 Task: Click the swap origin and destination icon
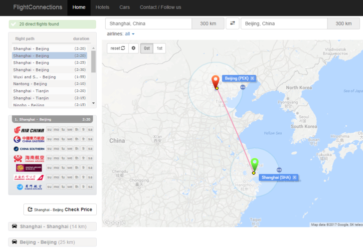(x=232, y=23)
